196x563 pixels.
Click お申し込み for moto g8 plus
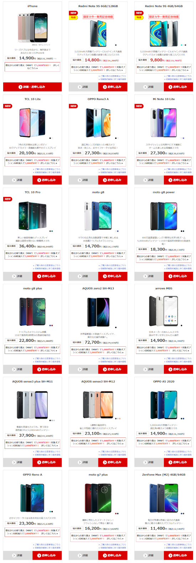click(47, 369)
